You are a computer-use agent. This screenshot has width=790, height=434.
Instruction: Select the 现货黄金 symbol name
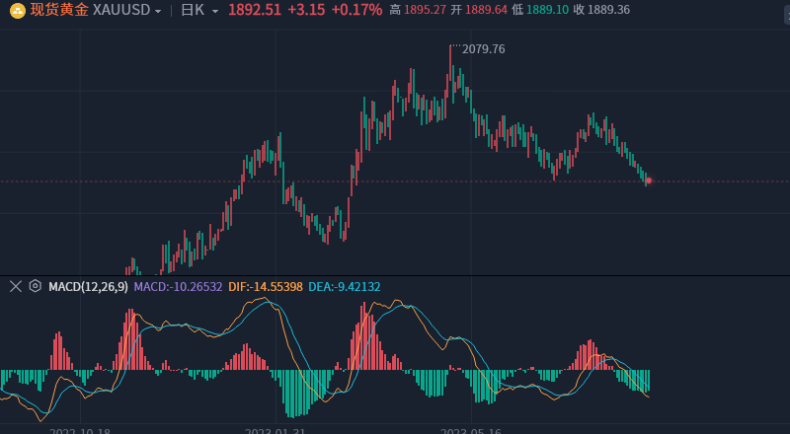coord(59,10)
